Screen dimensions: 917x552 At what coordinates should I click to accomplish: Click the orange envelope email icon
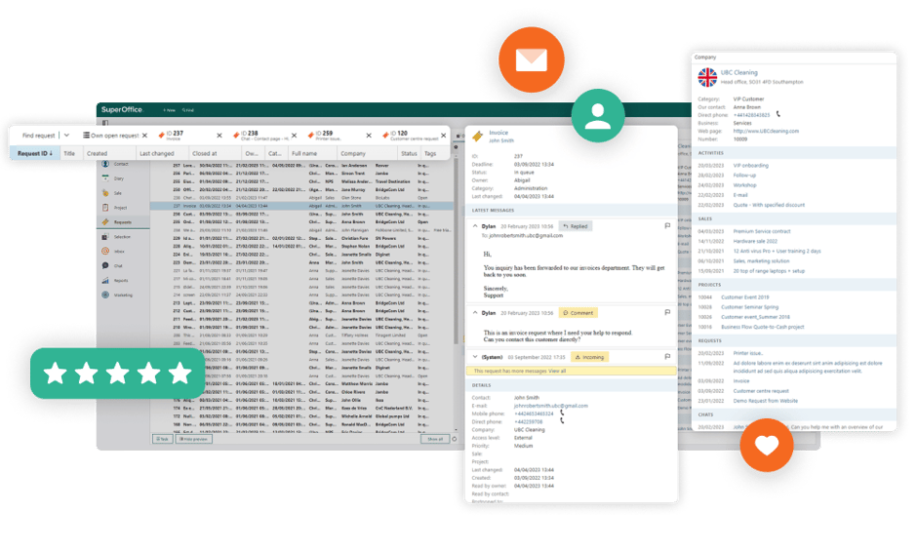531,59
